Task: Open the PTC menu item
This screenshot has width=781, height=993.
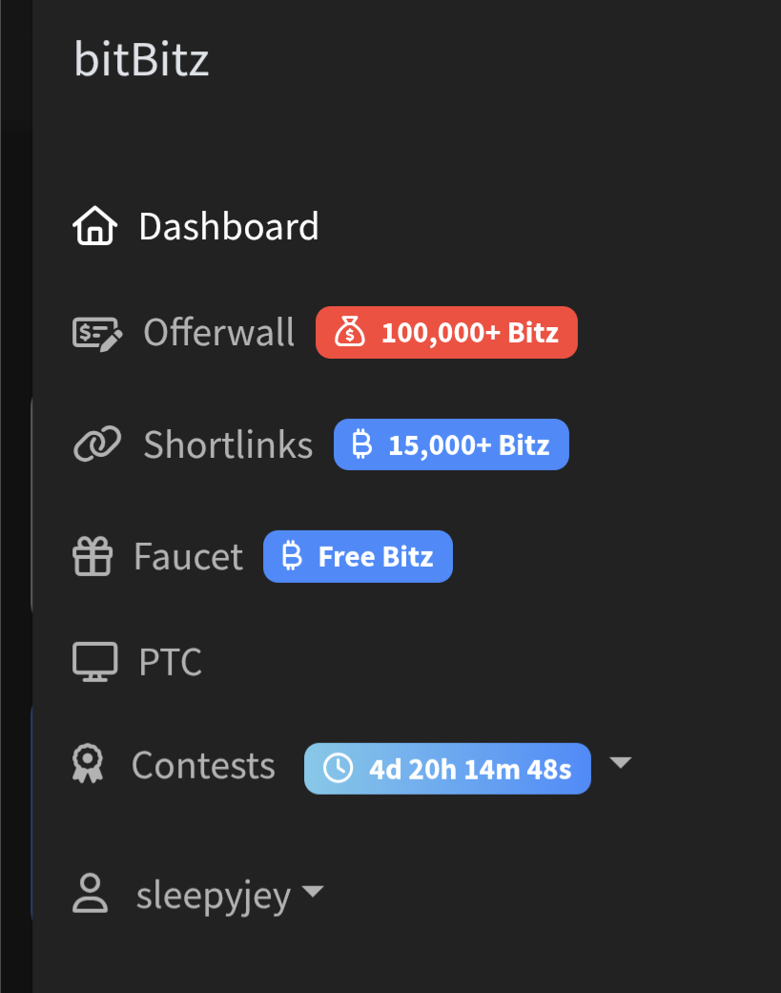Action: (x=137, y=662)
